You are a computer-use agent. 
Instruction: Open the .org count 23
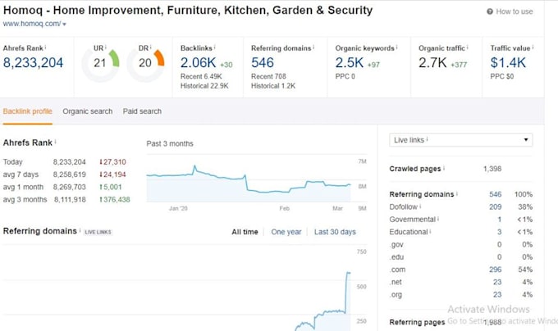tap(497, 294)
